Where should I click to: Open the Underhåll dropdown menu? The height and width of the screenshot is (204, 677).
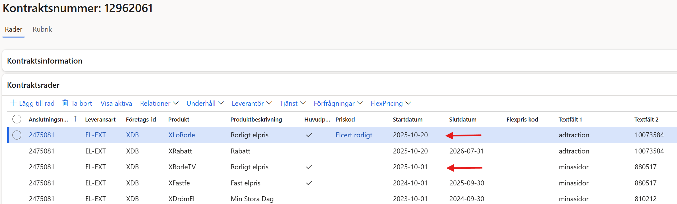click(x=205, y=103)
